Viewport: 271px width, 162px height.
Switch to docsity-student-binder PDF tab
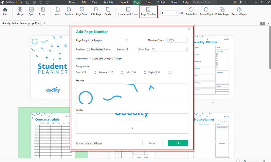click(x=20, y=23)
